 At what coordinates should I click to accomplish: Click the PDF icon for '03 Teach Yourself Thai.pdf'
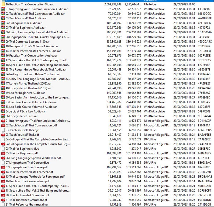(3, 135)
